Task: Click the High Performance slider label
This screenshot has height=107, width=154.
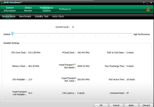Action: coord(141,34)
